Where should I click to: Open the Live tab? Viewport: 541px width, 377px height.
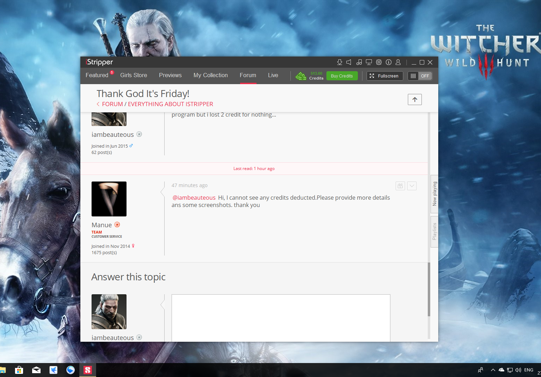pyautogui.click(x=273, y=75)
